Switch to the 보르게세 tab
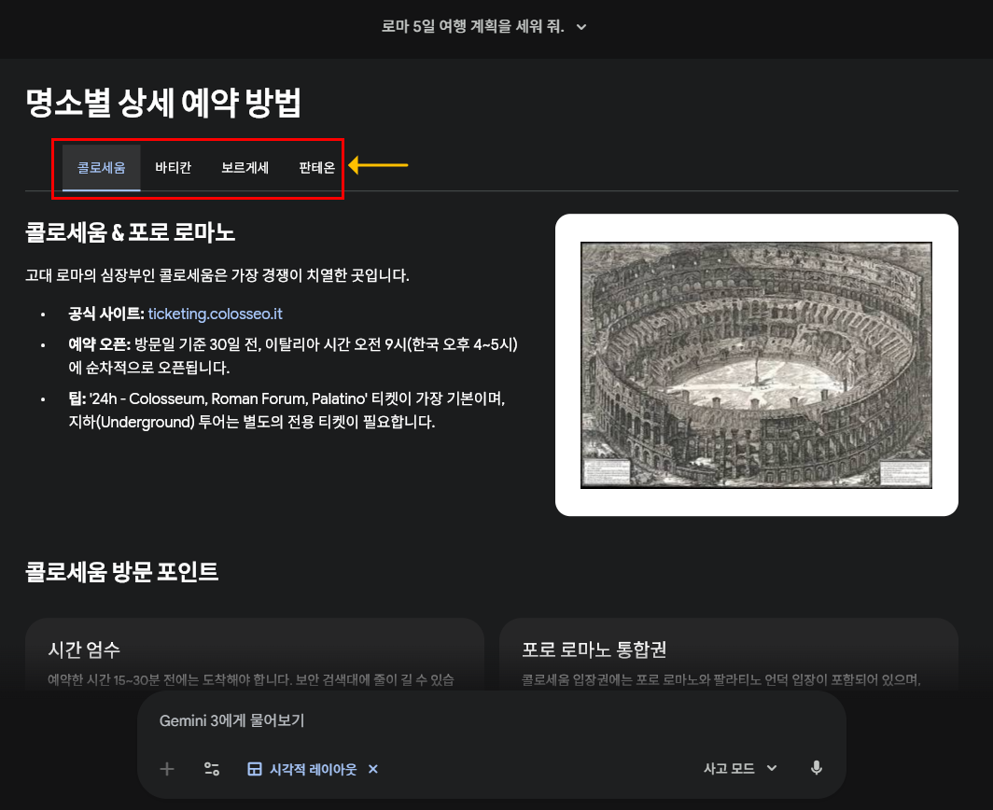 point(245,168)
